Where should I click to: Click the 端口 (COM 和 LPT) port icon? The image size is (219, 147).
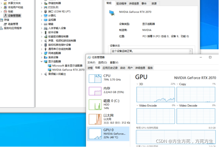coord(46,11)
